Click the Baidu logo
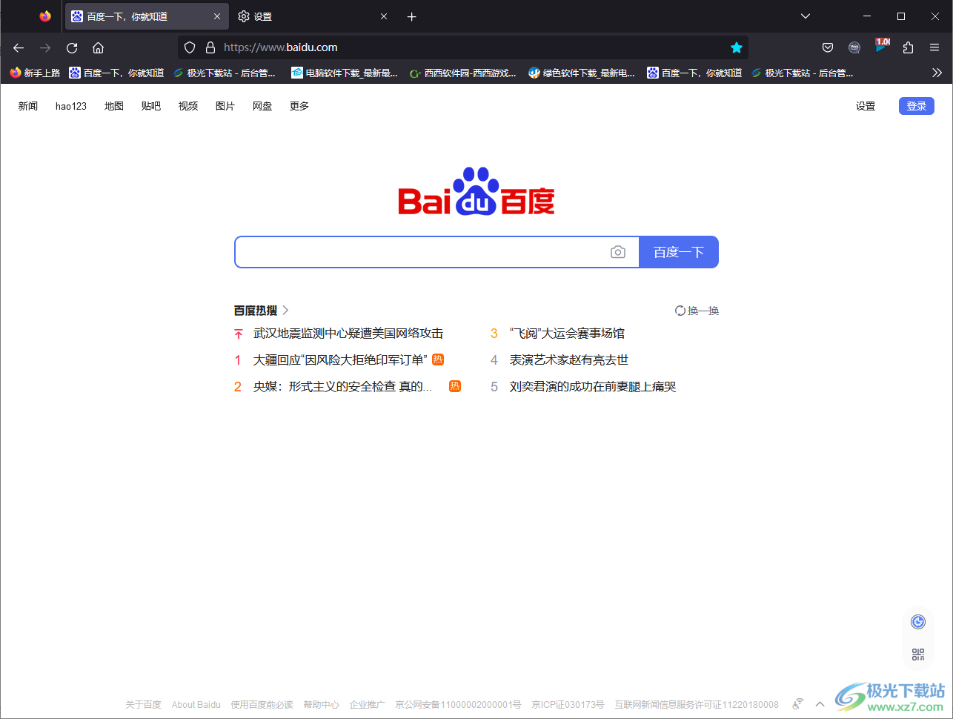 [476, 191]
